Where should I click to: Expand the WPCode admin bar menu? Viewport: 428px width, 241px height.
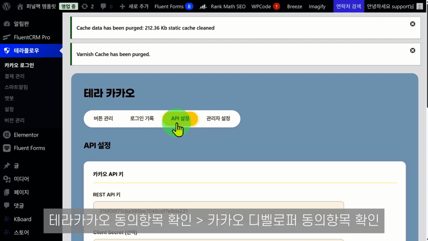pos(265,6)
